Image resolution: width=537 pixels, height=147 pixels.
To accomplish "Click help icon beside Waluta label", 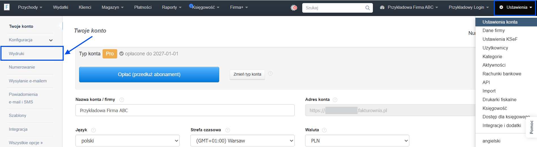I will [324, 130].
